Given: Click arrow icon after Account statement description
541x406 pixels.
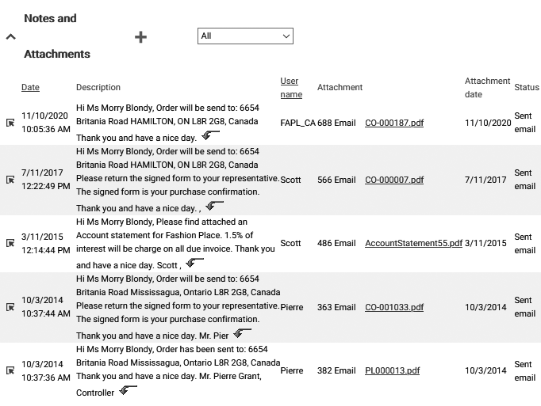Looking at the screenshot, I should coord(193,264).
